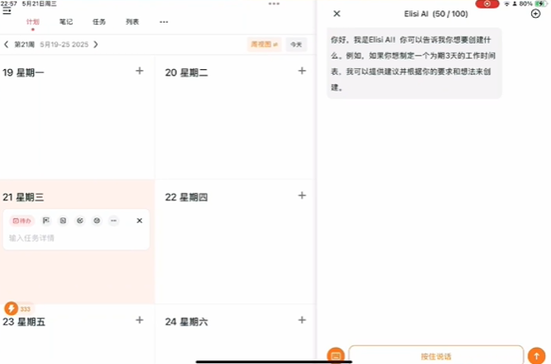Screen dimensions: 551x364
Task: Add a task to 22 星期四
Action: (302, 196)
